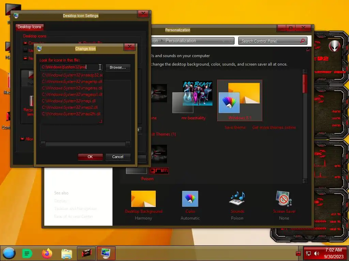The width and height of the screenshot is (349, 261).
Task: Select suggestion ending in imagesp1.dll
Action: click(x=72, y=94)
